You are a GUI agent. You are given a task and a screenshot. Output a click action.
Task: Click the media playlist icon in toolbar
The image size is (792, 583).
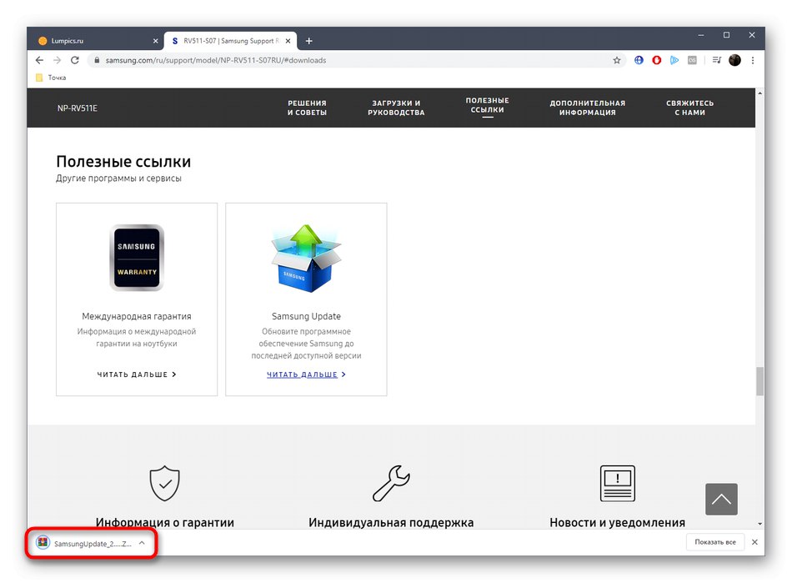[x=715, y=60]
